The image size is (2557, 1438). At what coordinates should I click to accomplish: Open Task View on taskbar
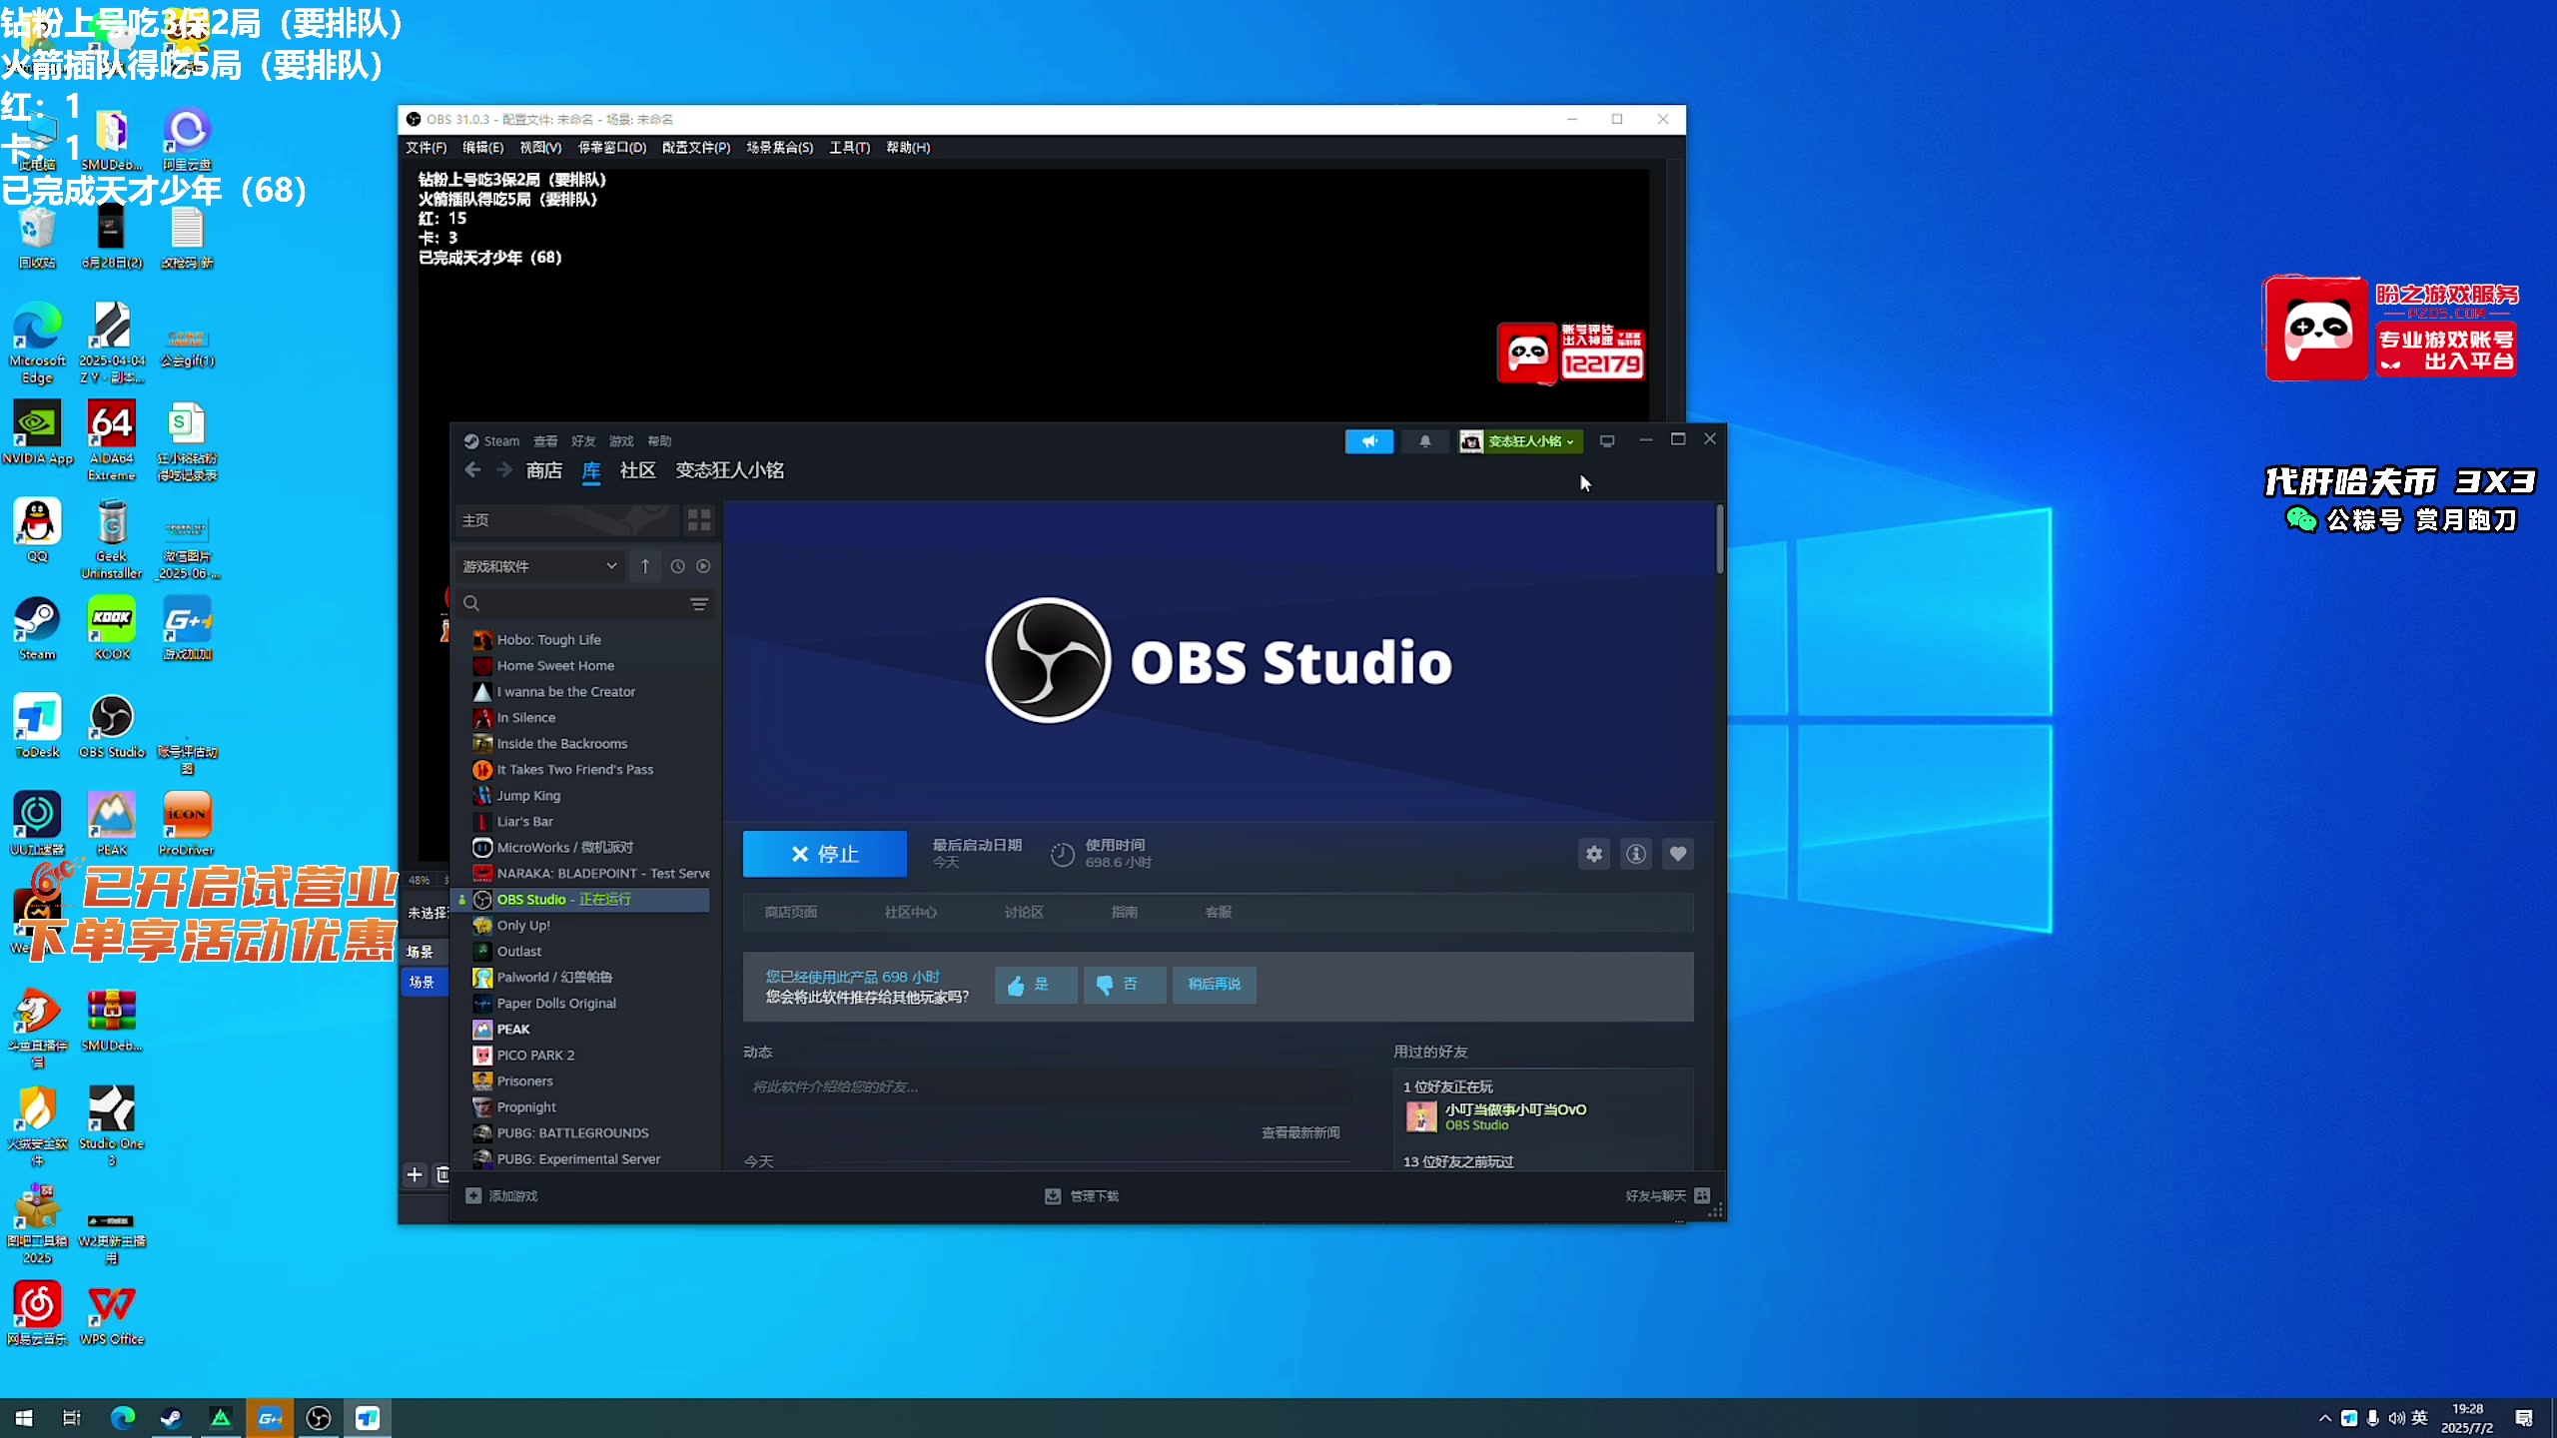pyautogui.click(x=72, y=1418)
